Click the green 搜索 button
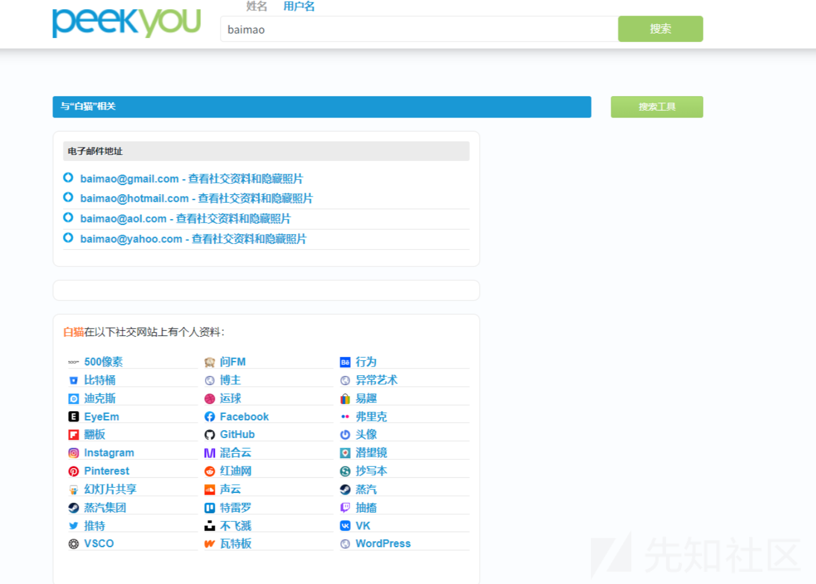Viewport: 816px width, 584px height. point(660,29)
